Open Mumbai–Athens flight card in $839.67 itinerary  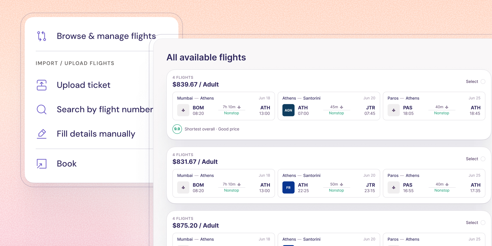click(x=223, y=106)
